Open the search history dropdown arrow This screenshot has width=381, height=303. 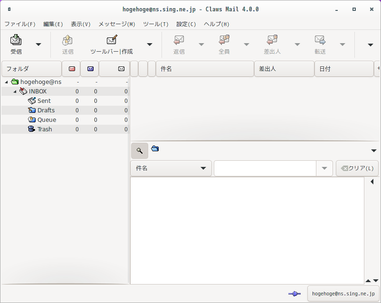coord(324,168)
